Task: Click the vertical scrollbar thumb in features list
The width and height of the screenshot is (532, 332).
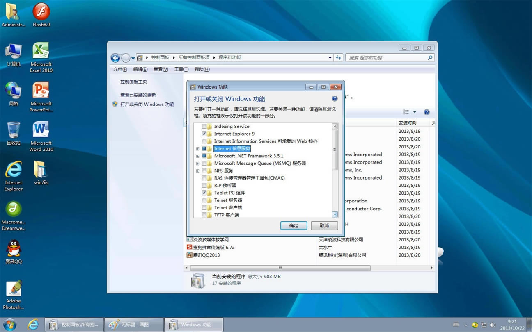Action: pyautogui.click(x=335, y=150)
